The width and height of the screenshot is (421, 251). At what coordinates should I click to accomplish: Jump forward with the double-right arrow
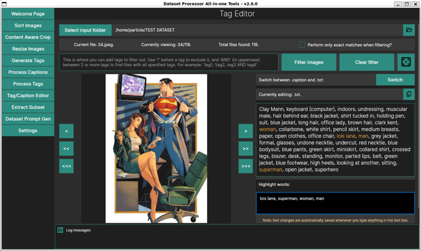[x=246, y=149]
